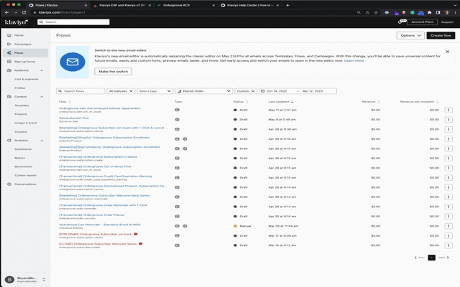Screen dimensions: 460x287
Task: Open Coupons under Content
Action: pos(21,132)
